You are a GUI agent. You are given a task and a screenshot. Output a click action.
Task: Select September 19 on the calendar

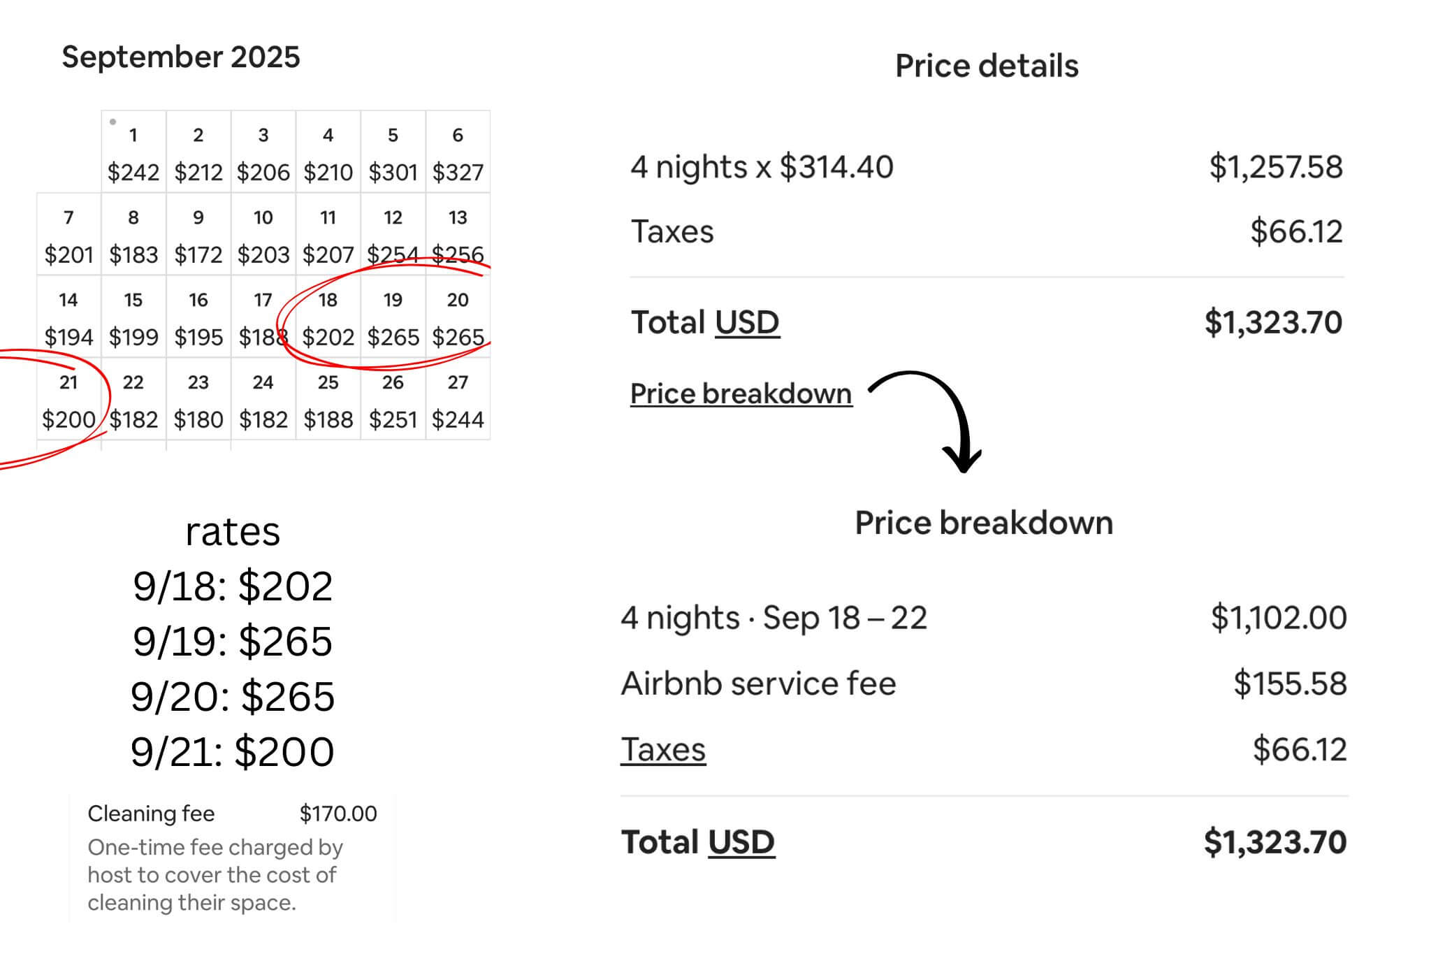393,317
